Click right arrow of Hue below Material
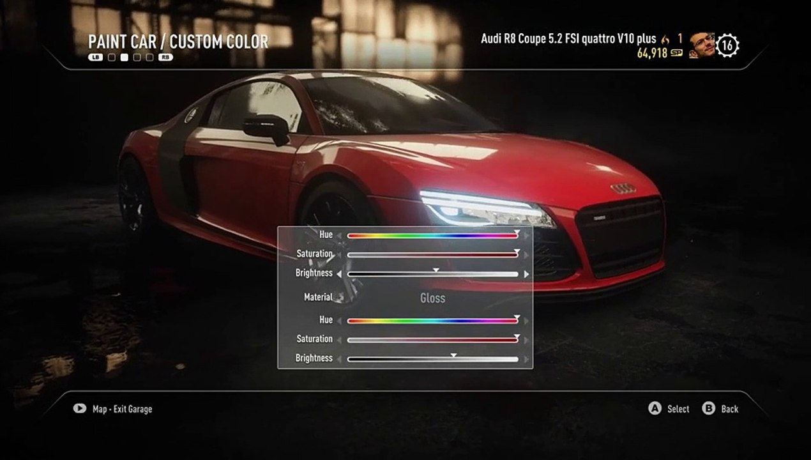This screenshot has width=811, height=460. (526, 321)
